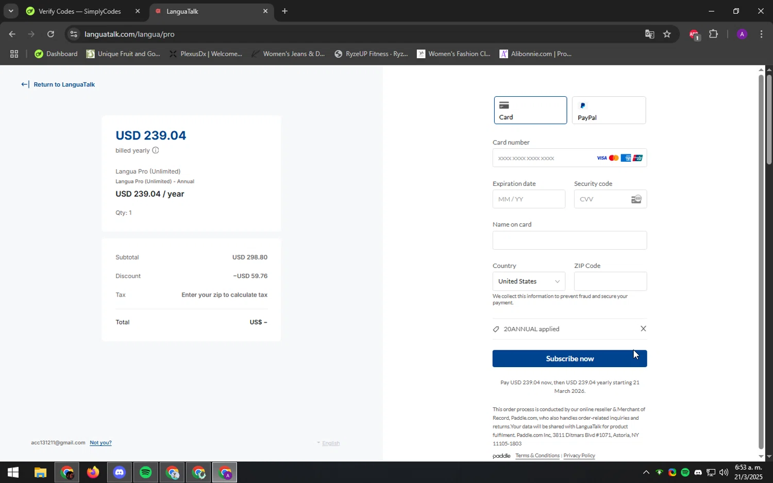Open Discord from the taskbar
773x483 pixels.
(x=120, y=473)
